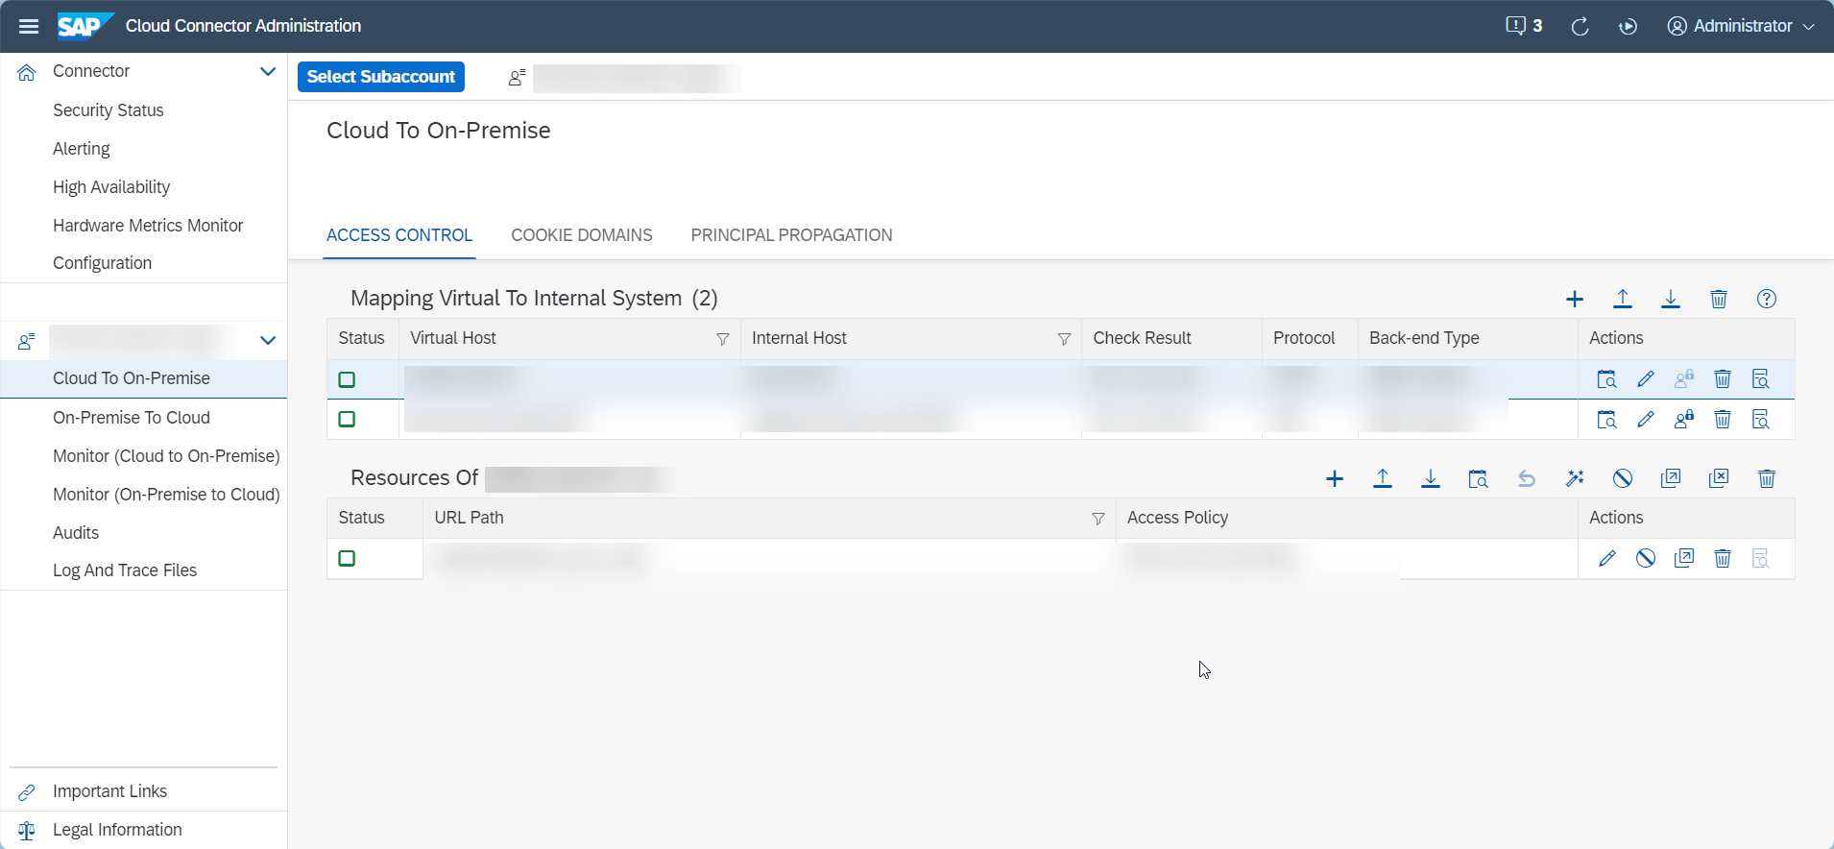Go to Alerting

coord(82,149)
